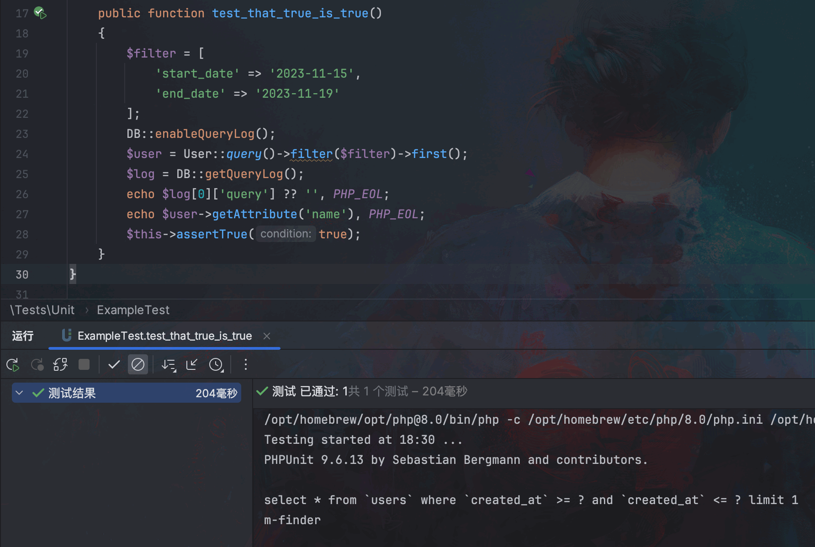
Task: Click the \Tests\Unit breadcrumb
Action: tap(42, 310)
